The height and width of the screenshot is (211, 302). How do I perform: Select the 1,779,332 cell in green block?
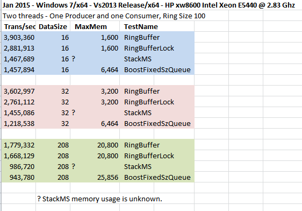click(x=19, y=145)
